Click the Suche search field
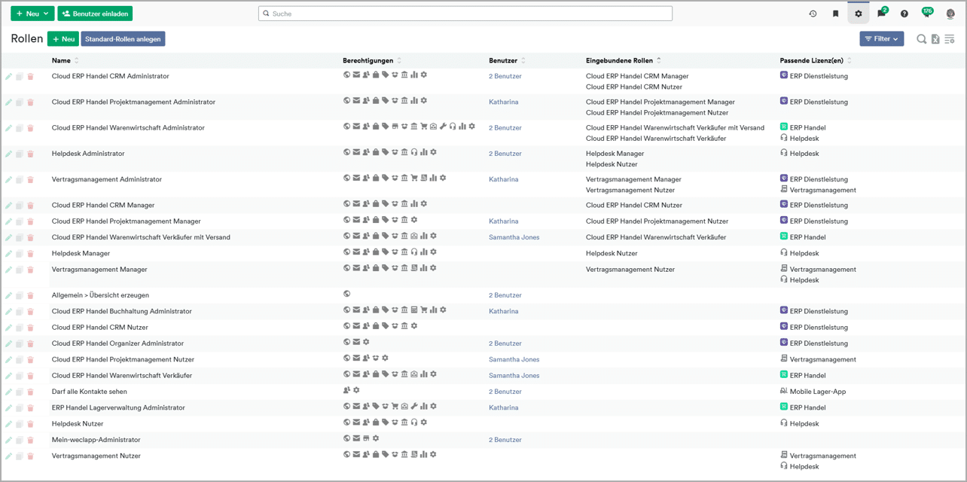967x482 pixels. 465,14
